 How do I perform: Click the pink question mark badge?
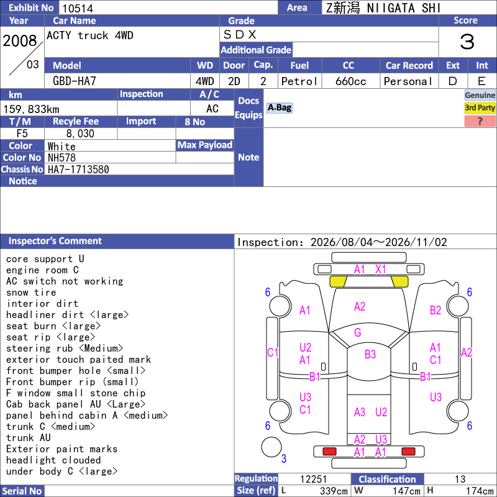480,121
